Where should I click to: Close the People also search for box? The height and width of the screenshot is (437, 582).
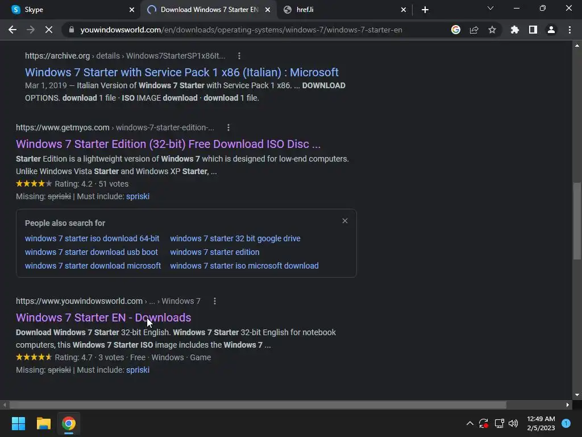[345, 221]
